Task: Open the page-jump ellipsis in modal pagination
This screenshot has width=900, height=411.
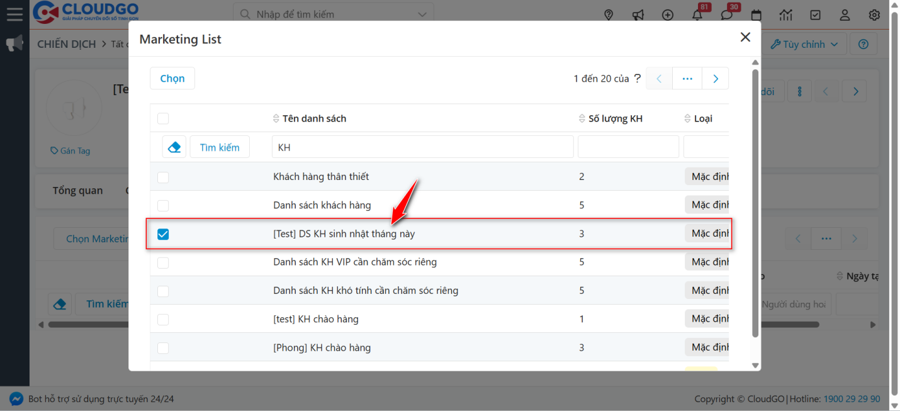Action: (x=687, y=79)
